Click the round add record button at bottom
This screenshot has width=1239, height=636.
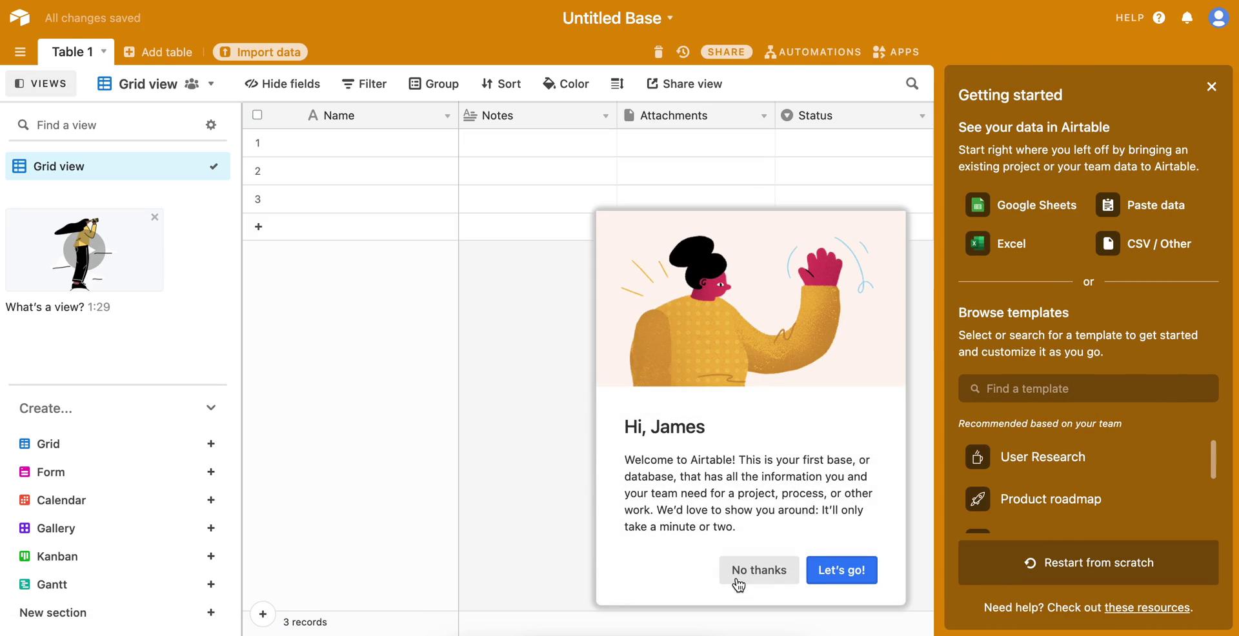click(x=263, y=614)
